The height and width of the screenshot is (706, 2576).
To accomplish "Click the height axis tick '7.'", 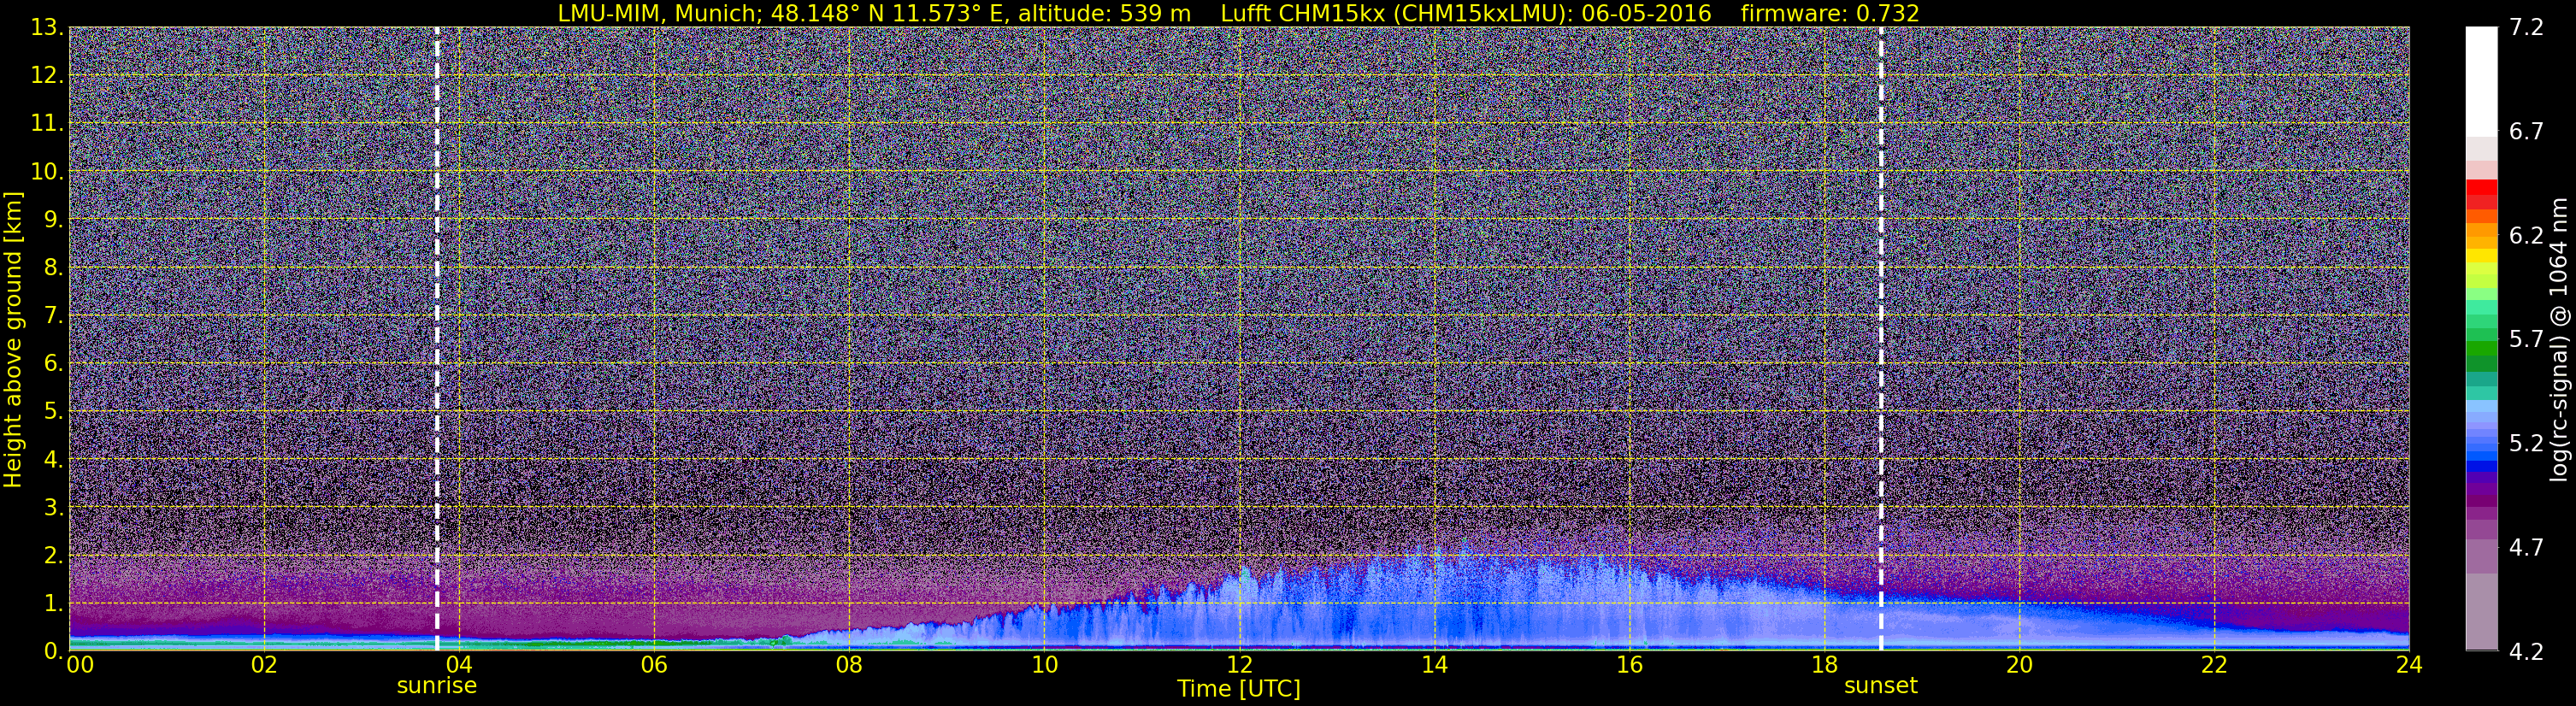I will [53, 316].
